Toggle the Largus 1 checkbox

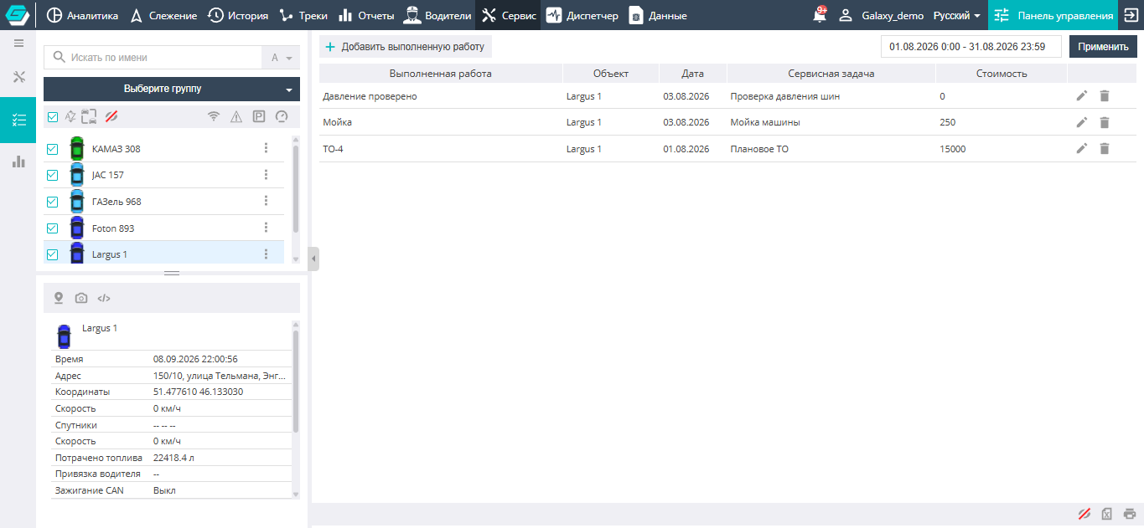click(53, 254)
